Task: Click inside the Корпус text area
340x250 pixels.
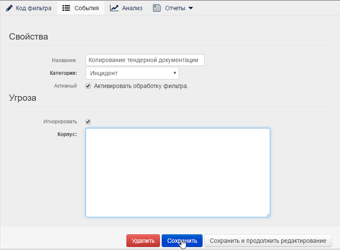Action: pos(177,173)
